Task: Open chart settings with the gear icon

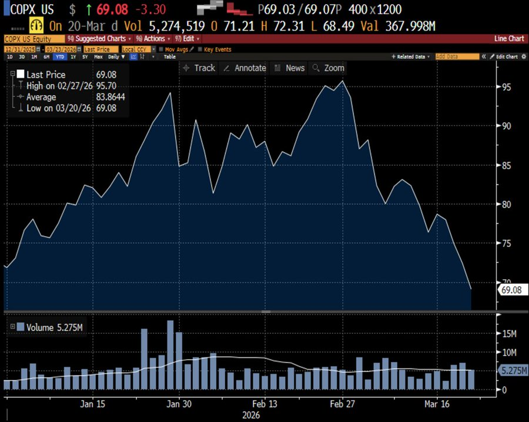Action: [524, 56]
